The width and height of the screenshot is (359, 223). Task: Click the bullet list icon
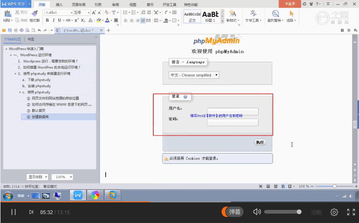(x=125, y=12)
